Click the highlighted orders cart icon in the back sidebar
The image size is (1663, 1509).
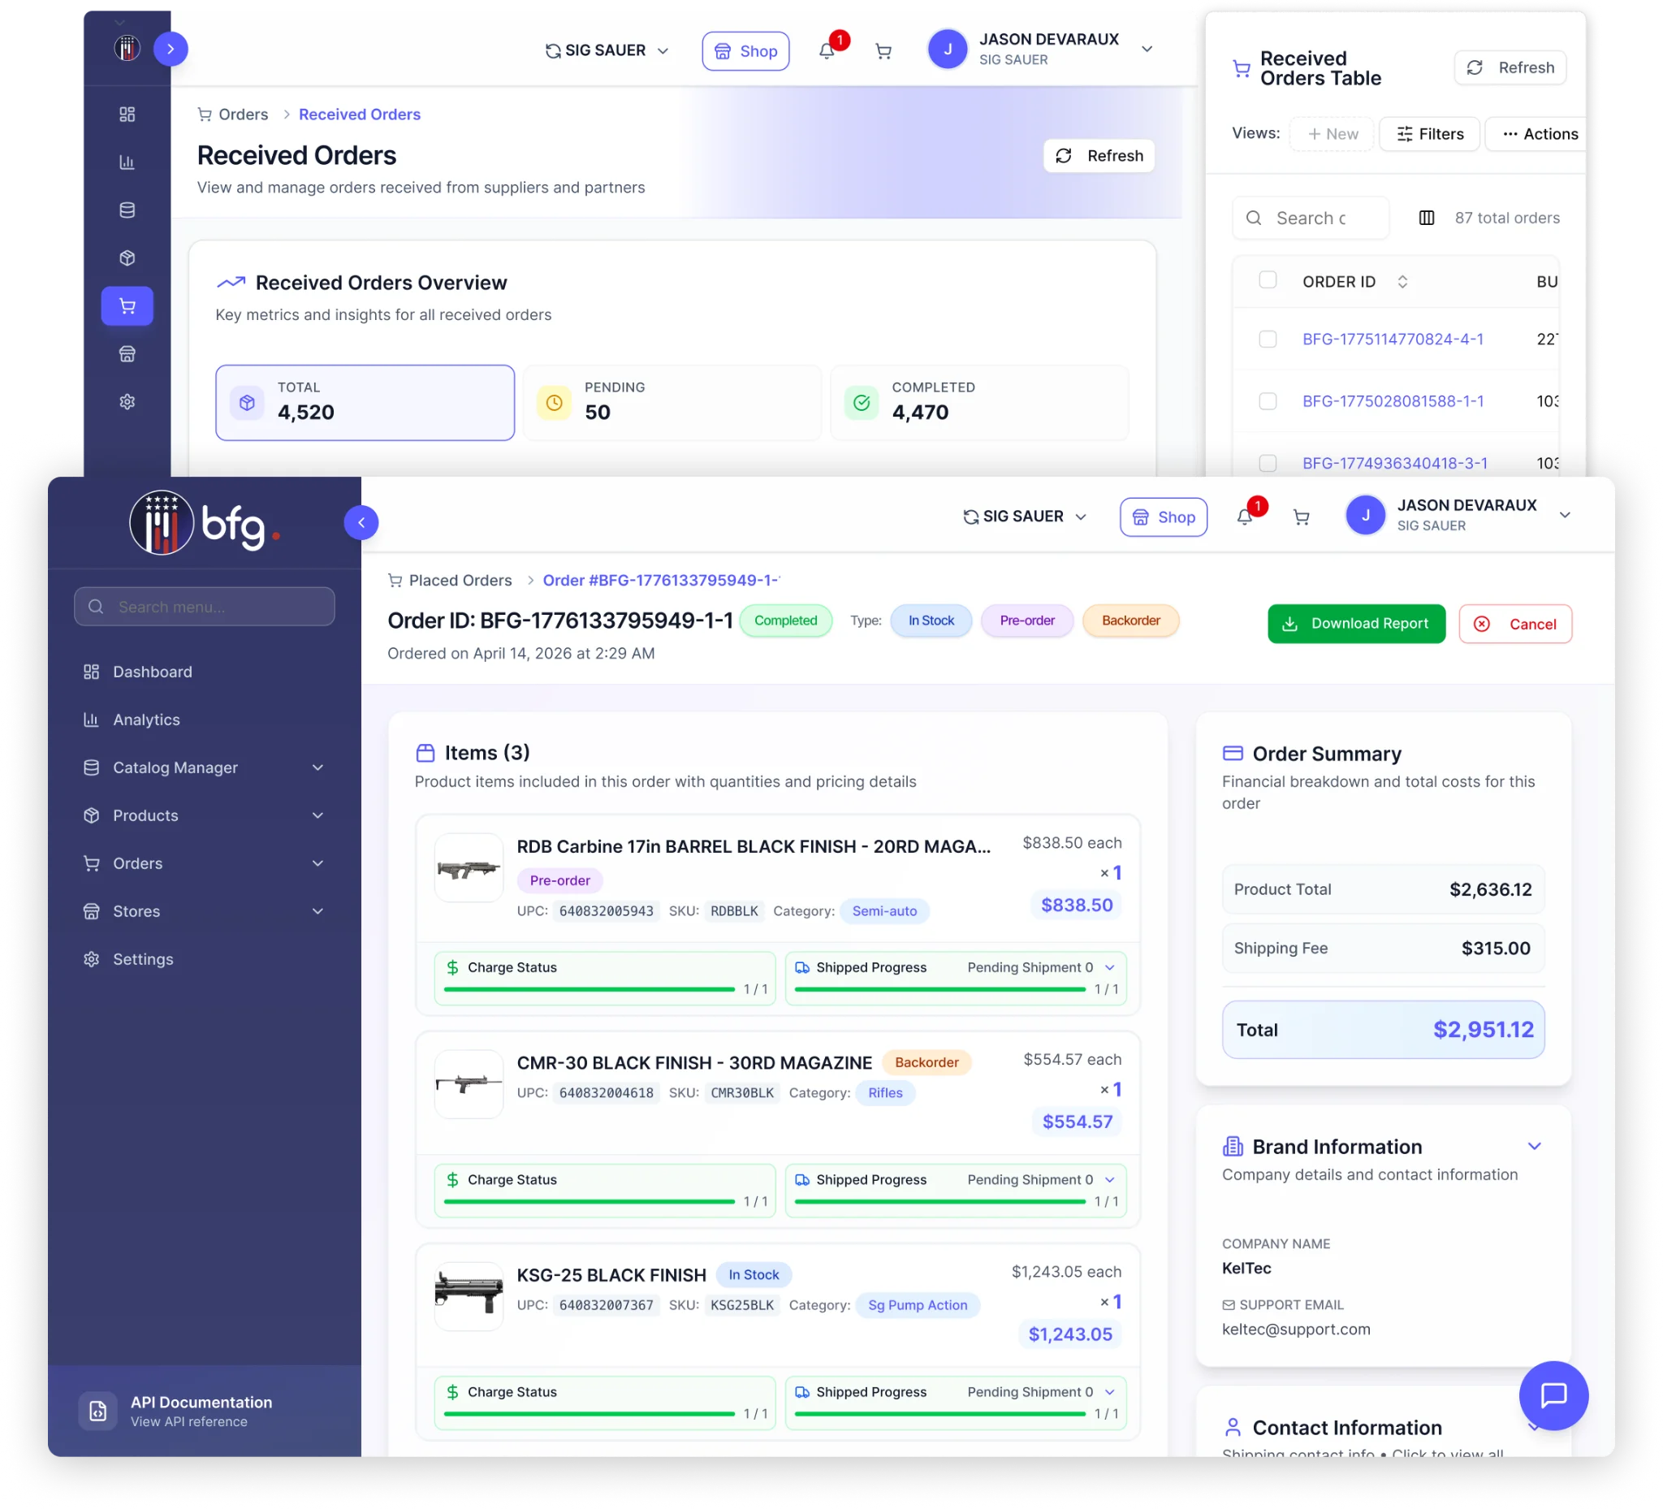(x=127, y=306)
